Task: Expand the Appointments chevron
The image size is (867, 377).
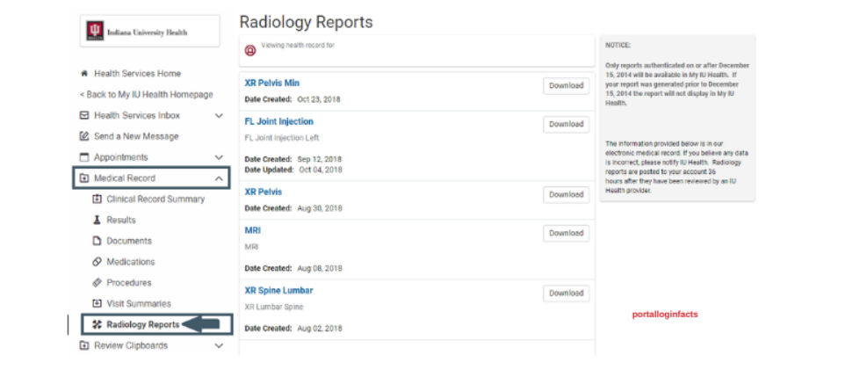Action: click(x=219, y=157)
